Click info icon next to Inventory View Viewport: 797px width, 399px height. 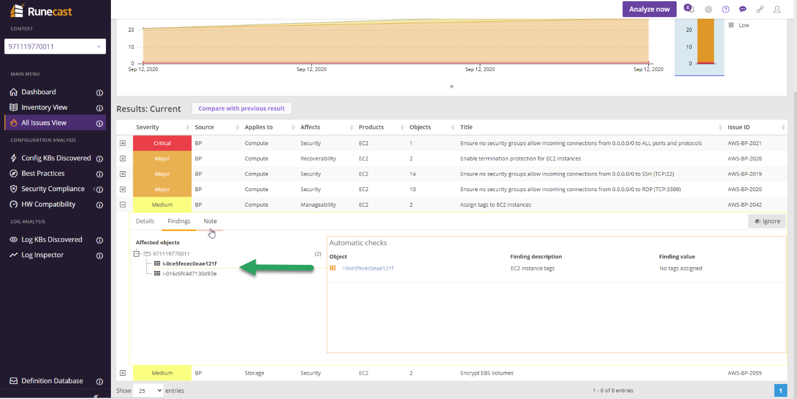[x=100, y=108]
